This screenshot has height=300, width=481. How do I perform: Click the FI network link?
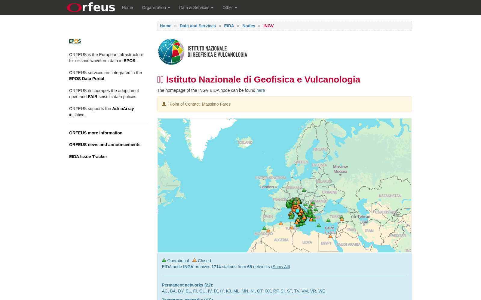pyautogui.click(x=195, y=291)
